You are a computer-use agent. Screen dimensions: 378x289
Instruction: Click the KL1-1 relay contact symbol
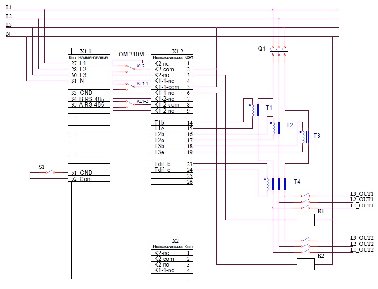[x=129, y=84]
